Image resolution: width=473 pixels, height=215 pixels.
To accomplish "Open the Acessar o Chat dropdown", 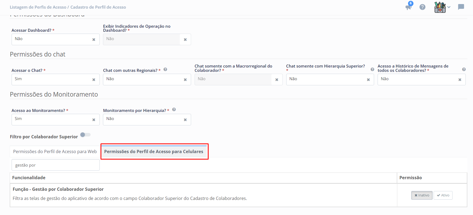I will (51, 79).
